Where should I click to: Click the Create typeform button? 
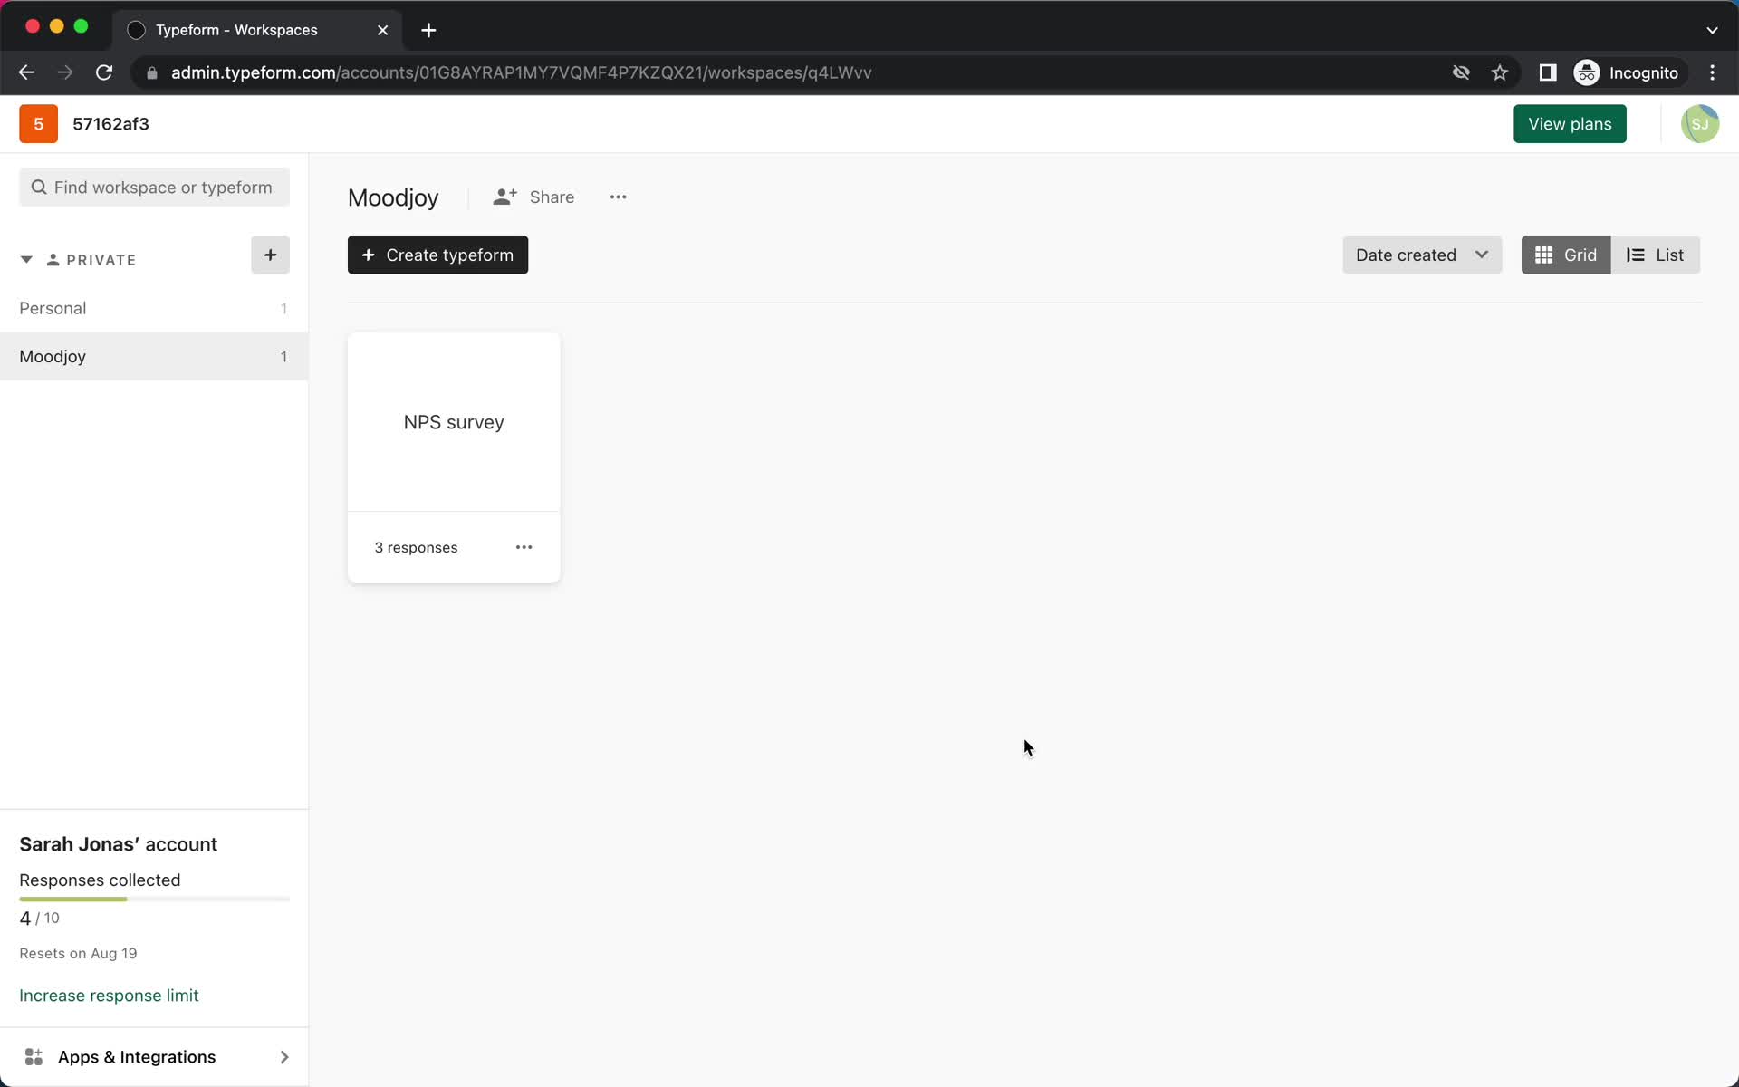[437, 255]
